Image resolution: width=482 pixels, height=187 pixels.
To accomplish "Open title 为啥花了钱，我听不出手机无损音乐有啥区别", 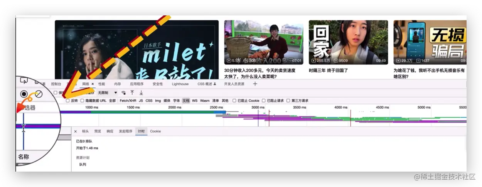I will (429, 73).
